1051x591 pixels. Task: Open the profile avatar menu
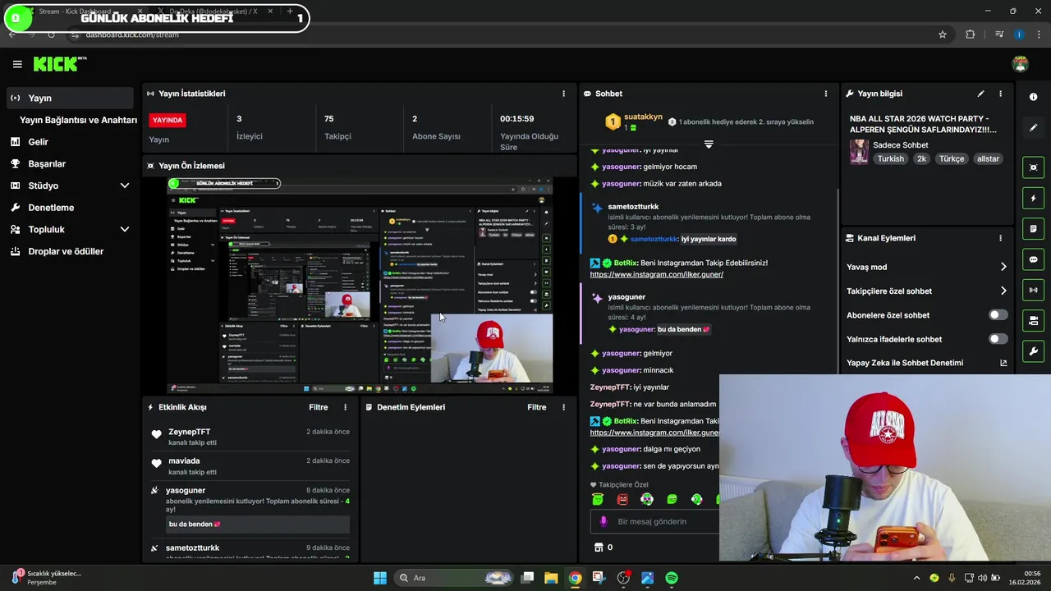1021,64
